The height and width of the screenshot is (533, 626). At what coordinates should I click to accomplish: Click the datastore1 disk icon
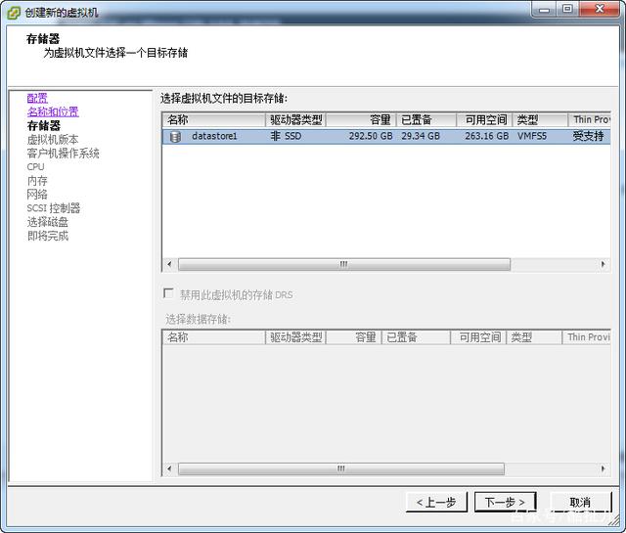click(175, 137)
